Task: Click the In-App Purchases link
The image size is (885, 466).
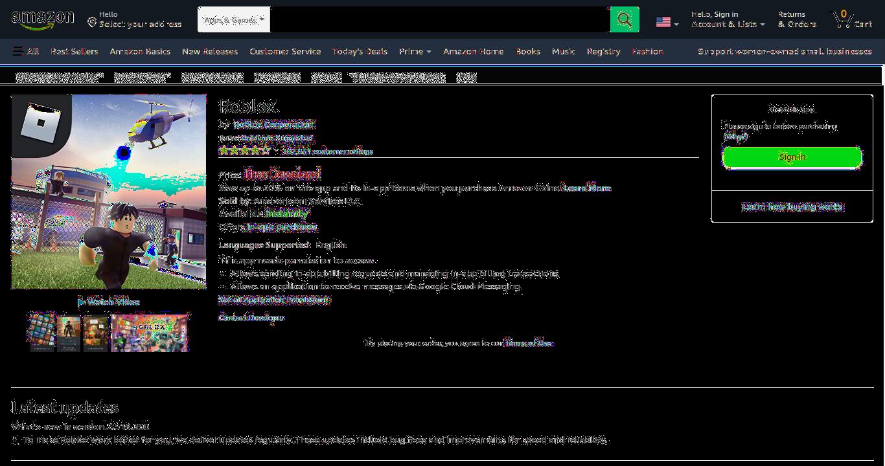Action: click(281, 227)
